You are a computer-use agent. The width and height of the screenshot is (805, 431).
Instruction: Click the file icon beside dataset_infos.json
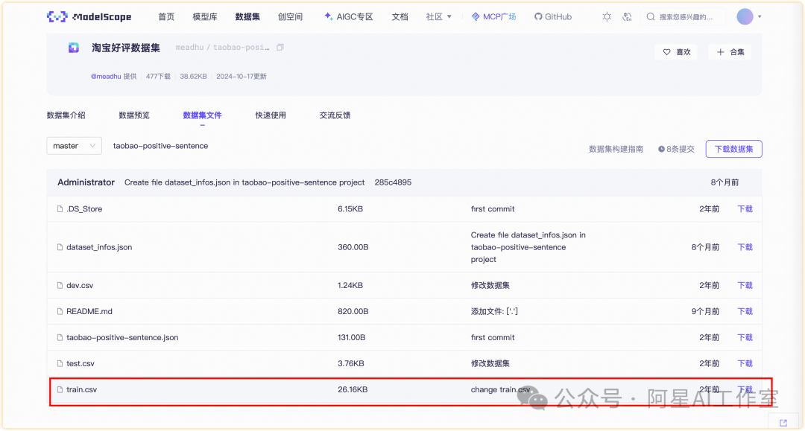click(60, 247)
